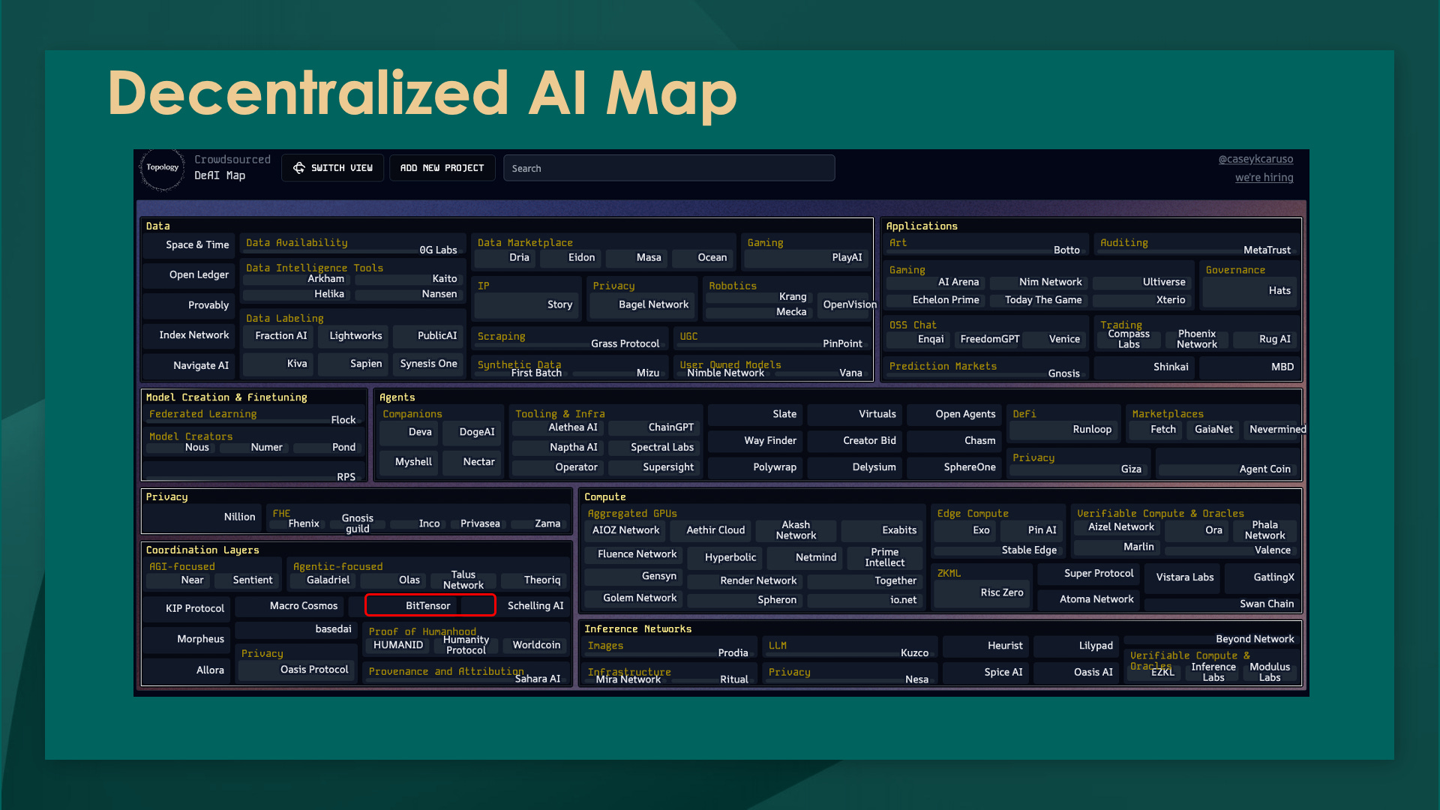The image size is (1440, 810).
Task: Select the Sahara AI provenance tile
Action: coord(537,679)
